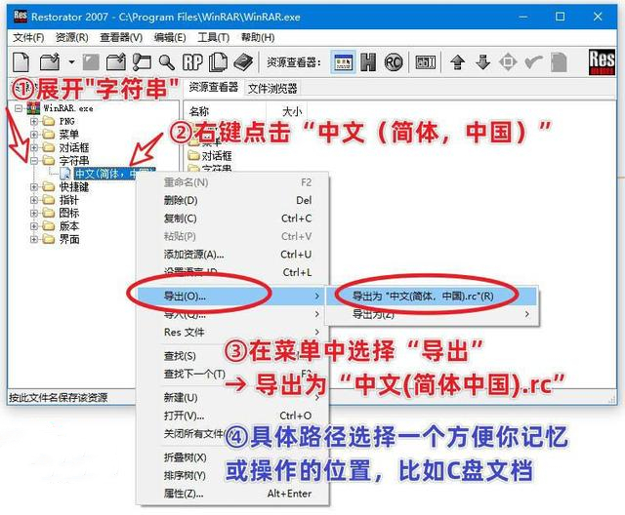Choose 添加资源(A)... in context menu
The image size is (625, 515).
[233, 254]
